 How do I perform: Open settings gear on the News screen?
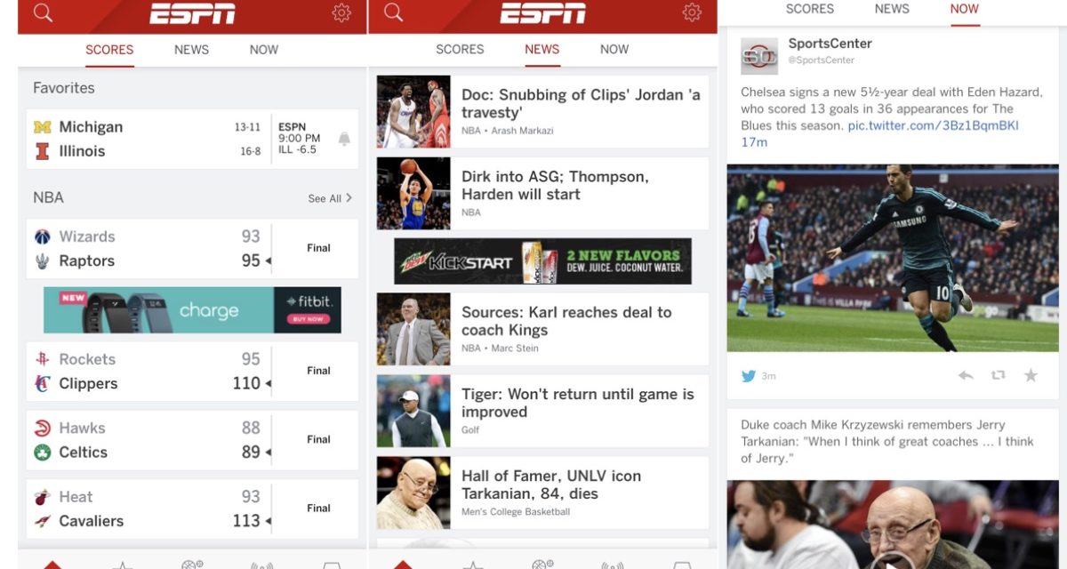692,12
